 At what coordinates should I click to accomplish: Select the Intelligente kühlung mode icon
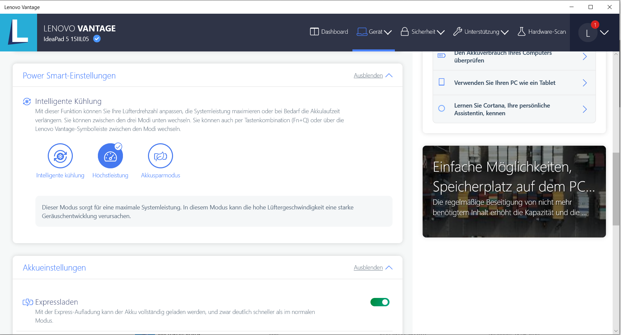pyautogui.click(x=60, y=156)
